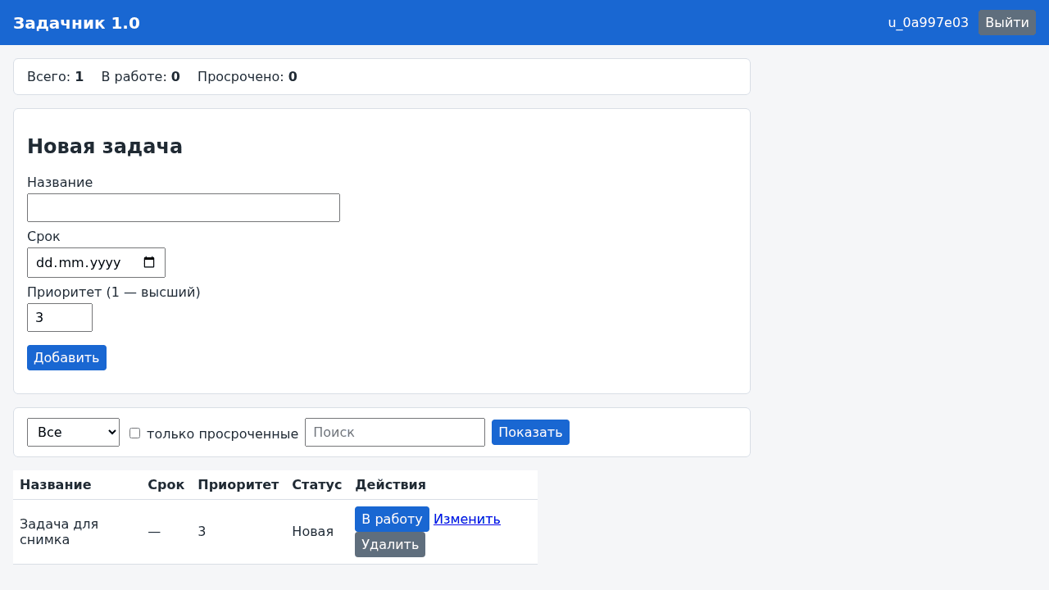This screenshot has width=1049, height=590.
Task: Click the 'Просрочено: 0' counter
Action: (x=247, y=77)
